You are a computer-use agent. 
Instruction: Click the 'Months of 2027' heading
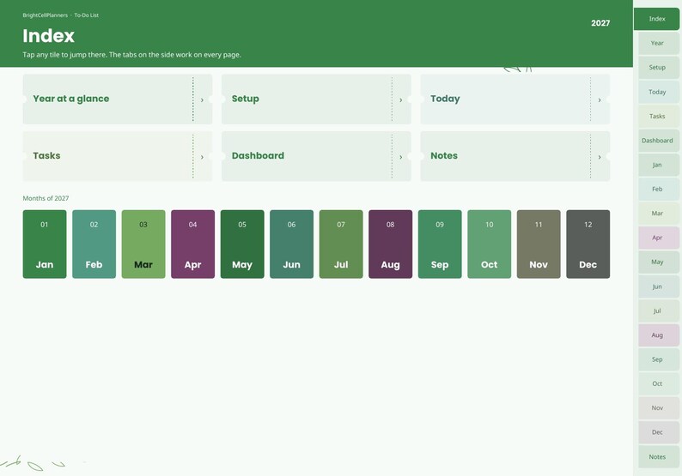(x=46, y=198)
